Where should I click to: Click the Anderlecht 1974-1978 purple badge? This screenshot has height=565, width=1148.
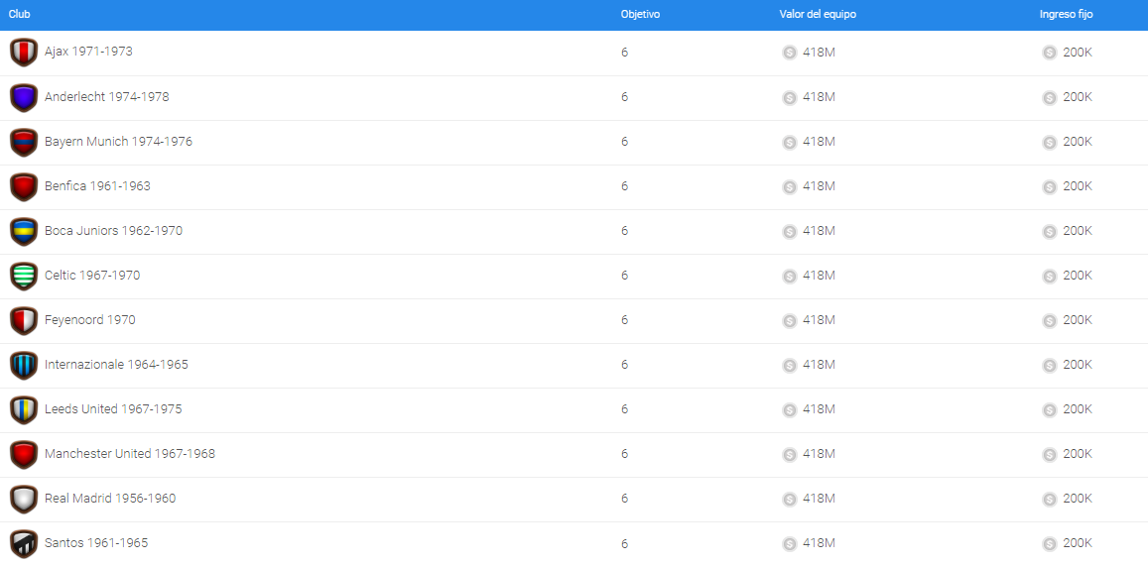coord(24,97)
